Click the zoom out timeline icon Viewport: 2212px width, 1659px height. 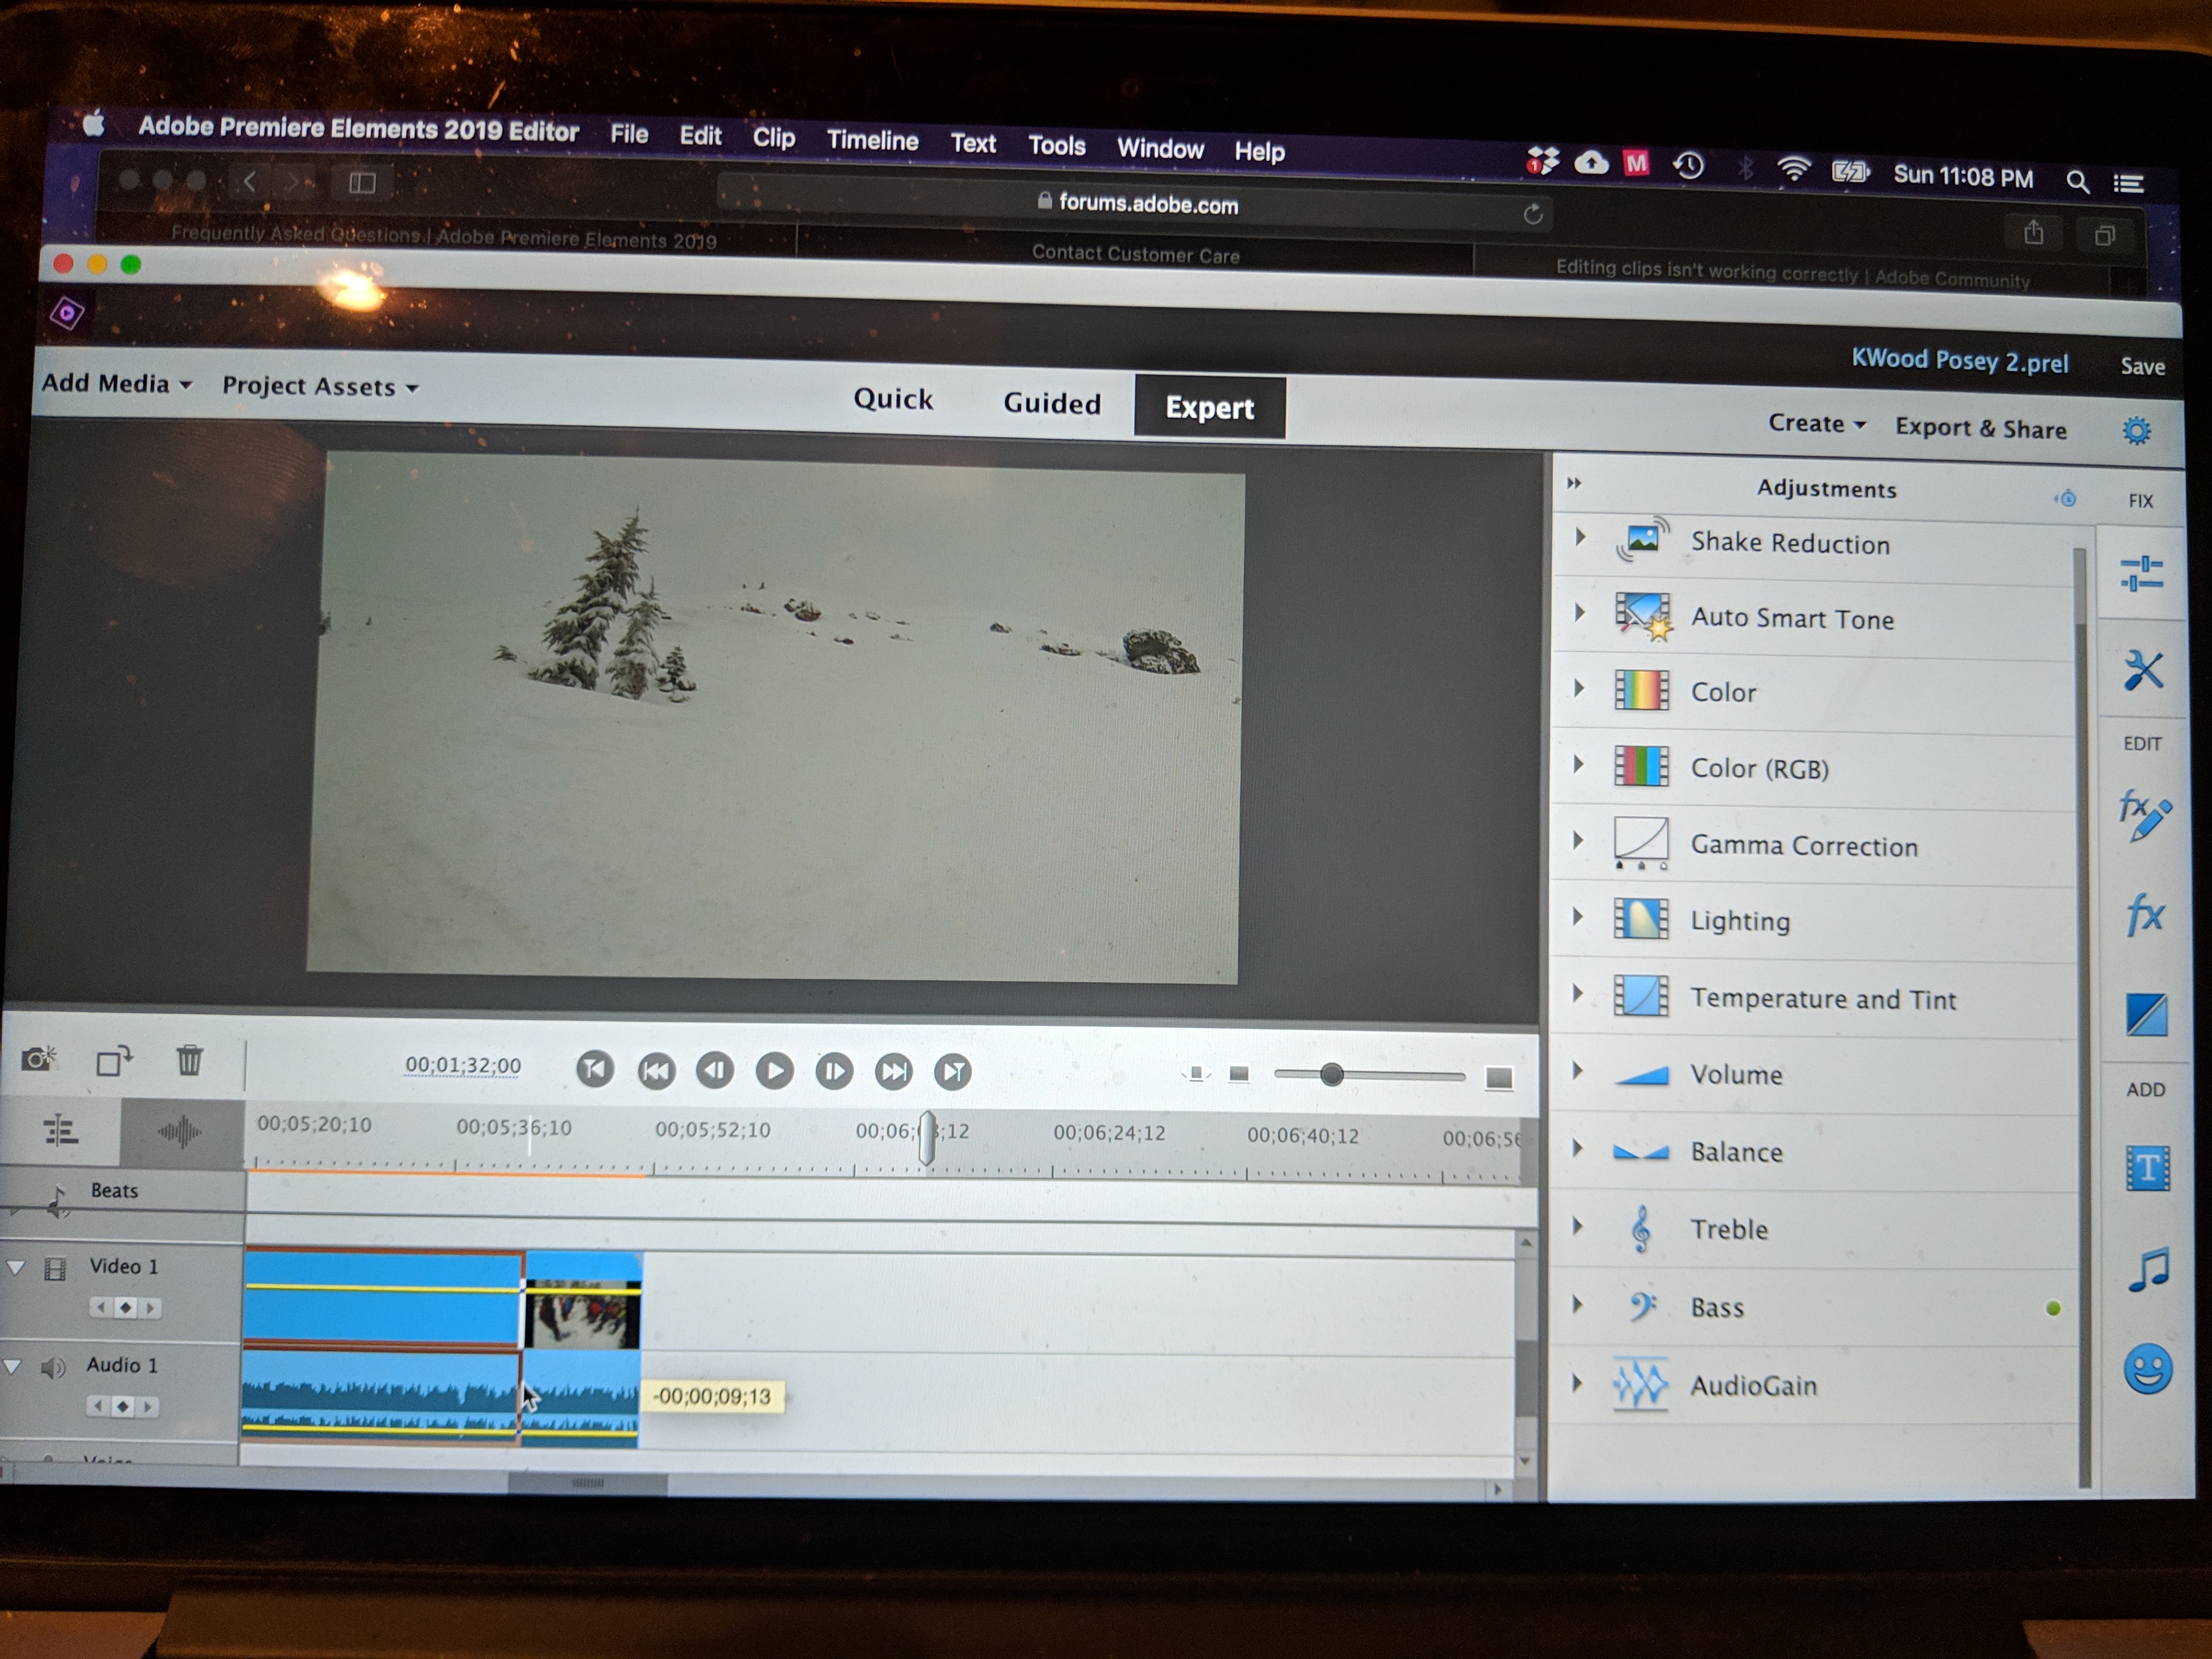click(1239, 1074)
